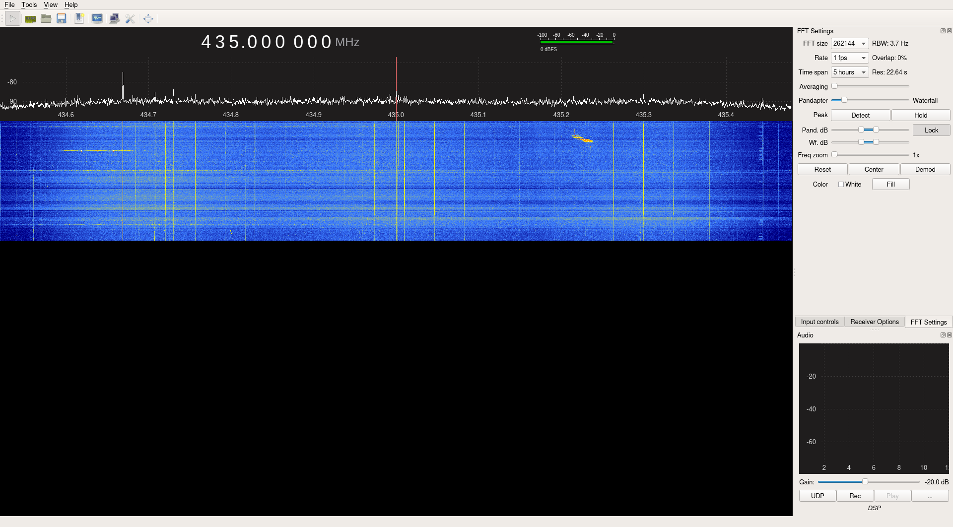Open the wrench and screwdriver settings icon
The height and width of the screenshot is (527, 953).
pyautogui.click(x=130, y=19)
